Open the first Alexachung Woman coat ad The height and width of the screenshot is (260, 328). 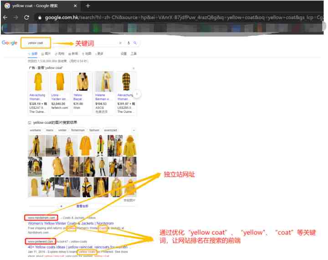point(38,92)
